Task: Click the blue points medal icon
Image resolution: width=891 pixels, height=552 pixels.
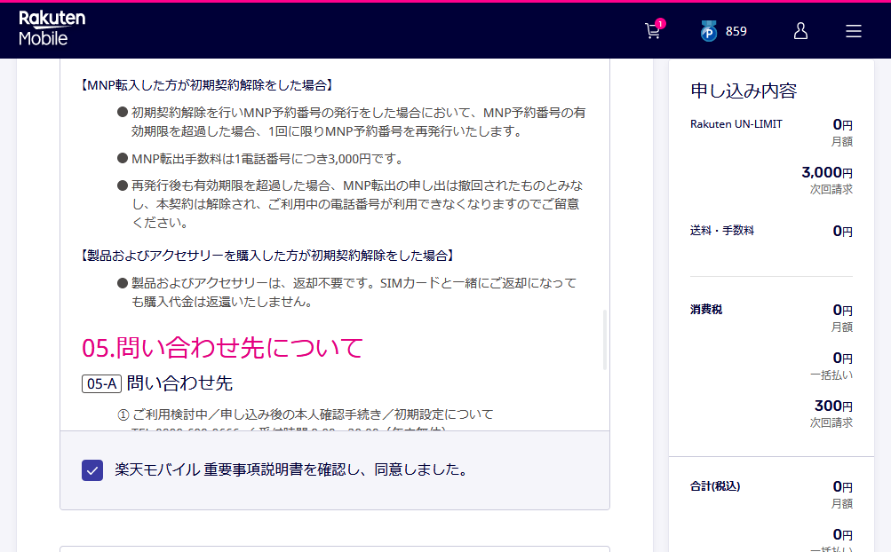Action: click(x=708, y=31)
